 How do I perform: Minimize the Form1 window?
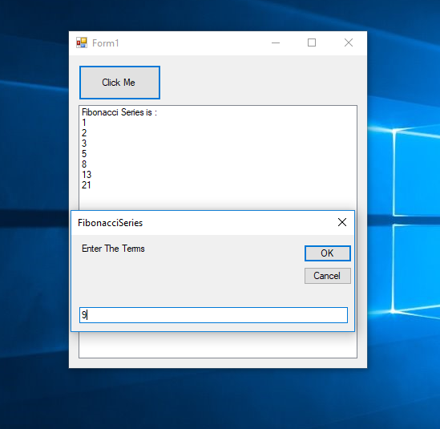pos(276,43)
